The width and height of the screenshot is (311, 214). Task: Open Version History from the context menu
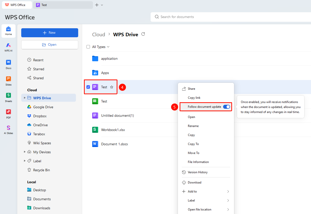pos(206,172)
